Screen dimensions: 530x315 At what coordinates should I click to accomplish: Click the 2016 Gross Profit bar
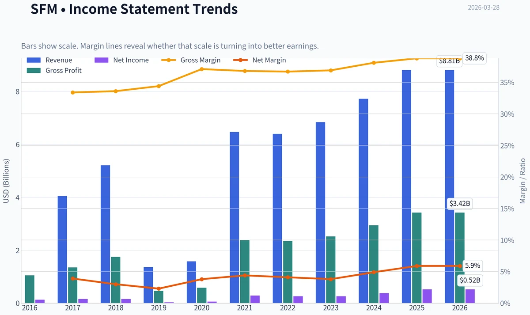coord(30,289)
